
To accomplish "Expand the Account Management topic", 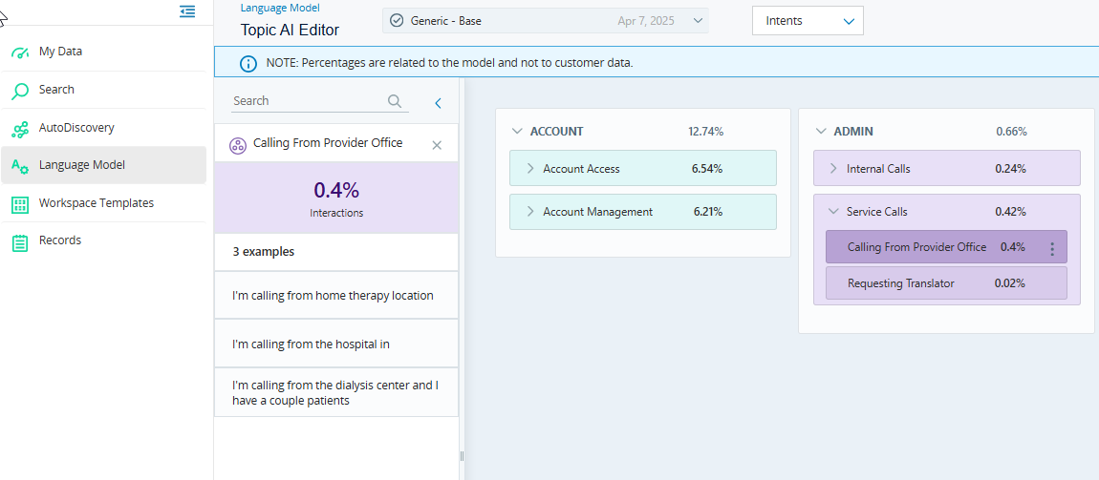I will pyautogui.click(x=530, y=212).
